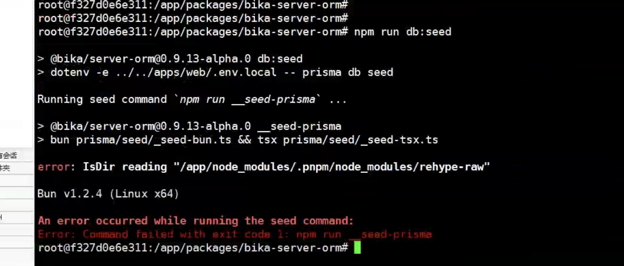
Task: Click the 'Bun v1.2.4 (Linux x64)' line
Action: pos(108,194)
